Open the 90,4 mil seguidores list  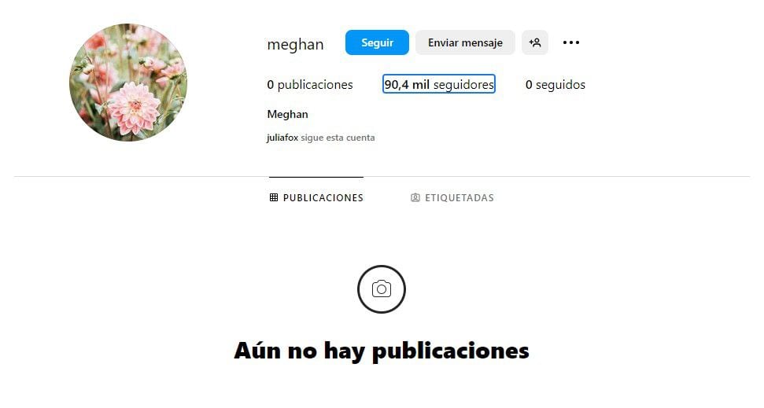point(439,84)
